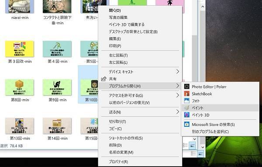
Task: Select the 第14回-min image thumbnail
Action: tap(57, 126)
